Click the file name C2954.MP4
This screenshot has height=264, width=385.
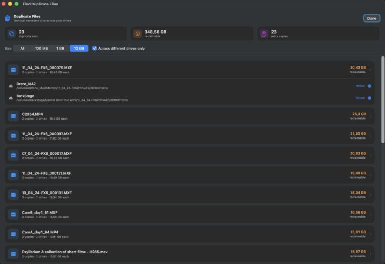click(32, 114)
